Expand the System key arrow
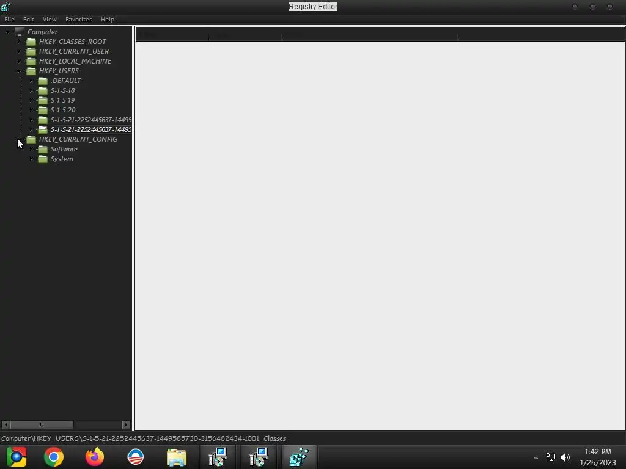 click(x=31, y=159)
